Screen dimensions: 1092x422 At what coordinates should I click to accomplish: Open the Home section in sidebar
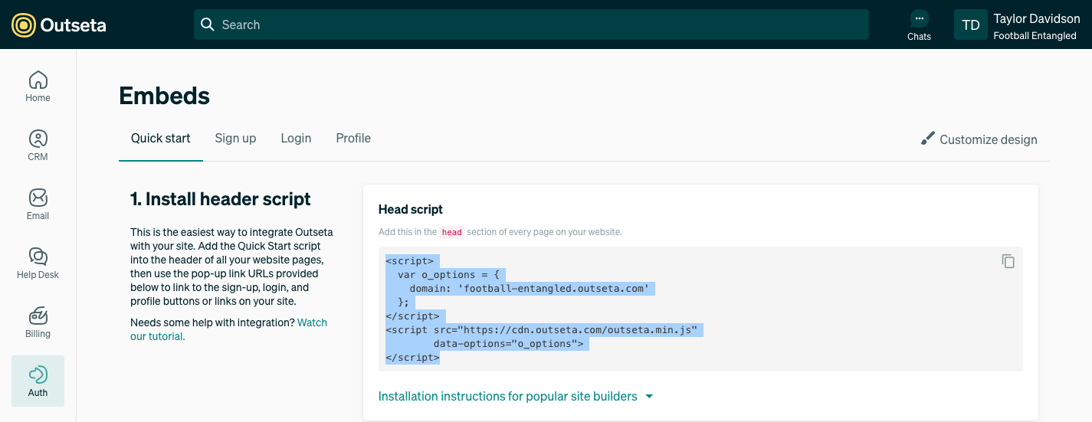[x=38, y=87]
